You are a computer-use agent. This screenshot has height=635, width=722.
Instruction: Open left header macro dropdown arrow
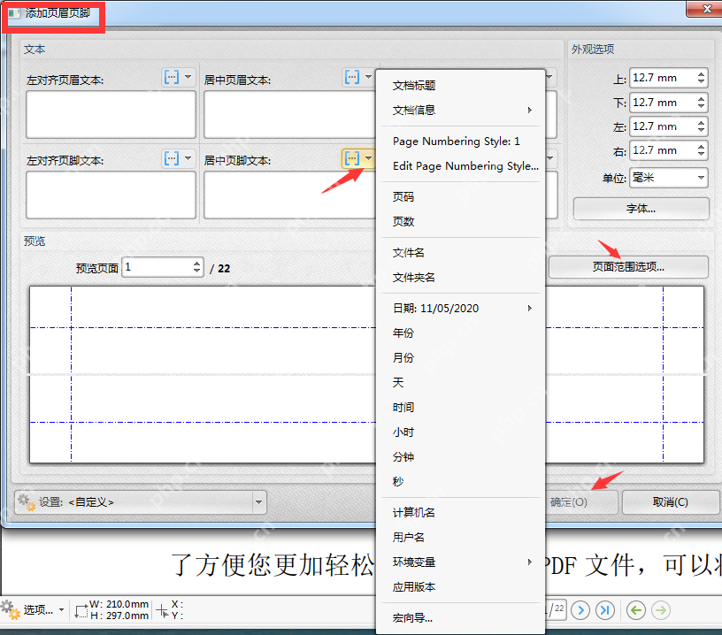(x=188, y=77)
